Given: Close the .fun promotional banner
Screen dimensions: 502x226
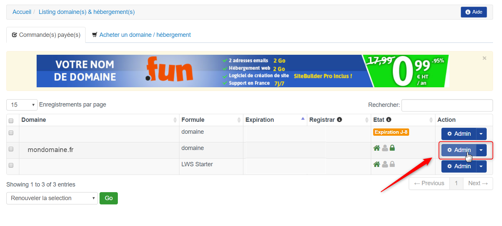Looking at the screenshot, I should coord(484,58).
